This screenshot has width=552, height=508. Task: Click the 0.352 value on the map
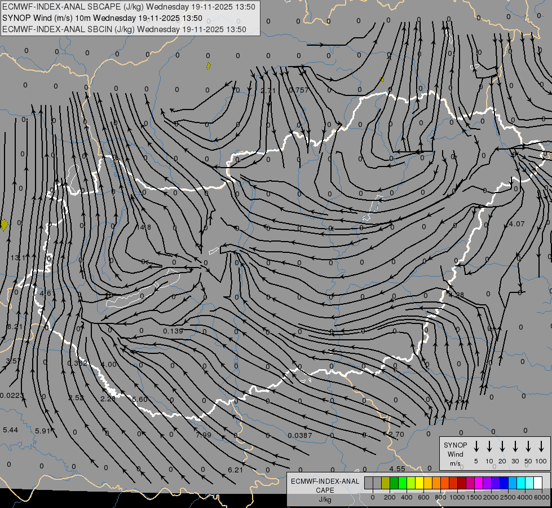[77, 363]
